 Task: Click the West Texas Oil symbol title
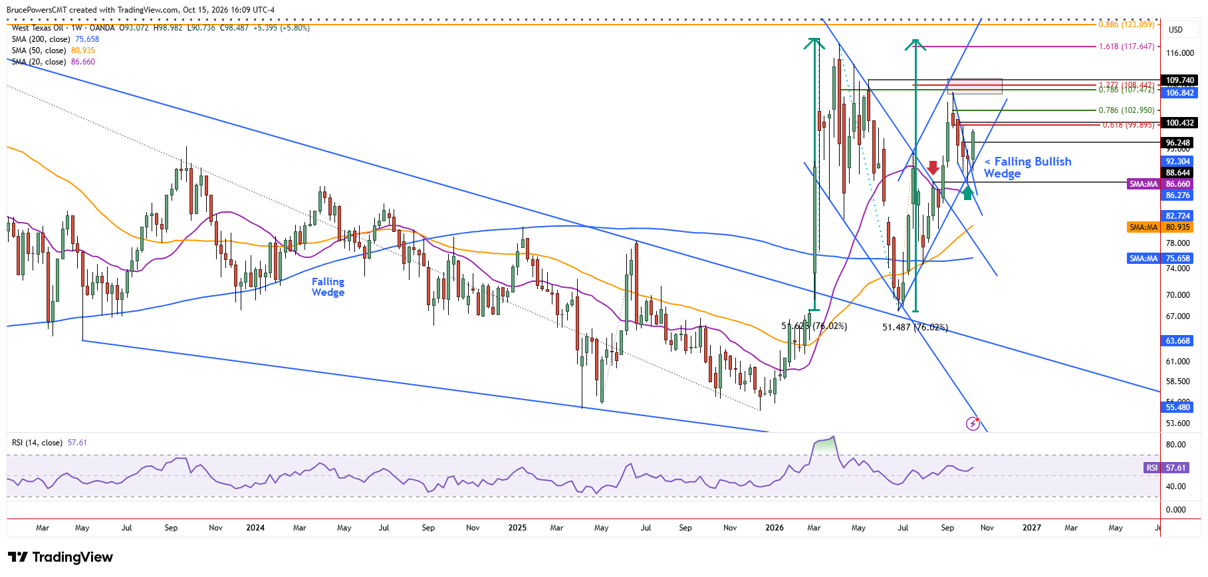pos(38,28)
